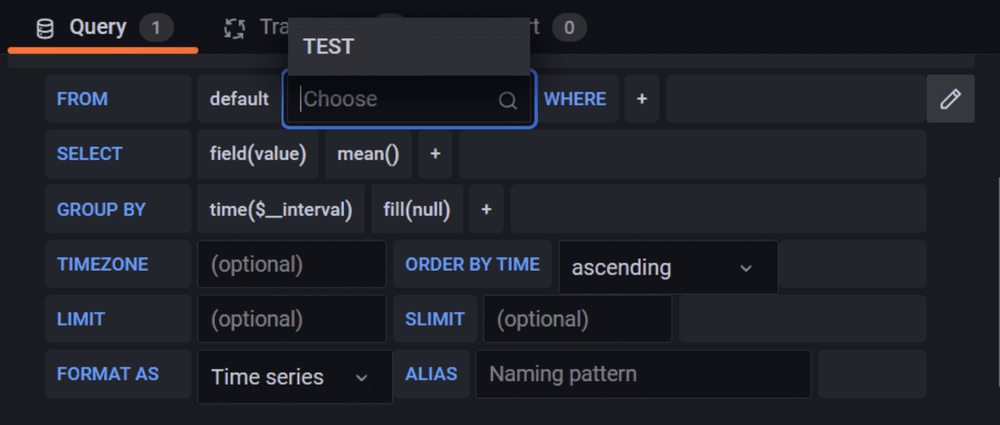1000x425 pixels.
Task: Add a SELECT function with plus button
Action: coord(435,153)
